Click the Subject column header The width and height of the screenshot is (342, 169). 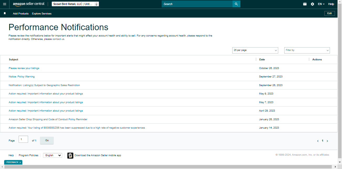[13, 60]
